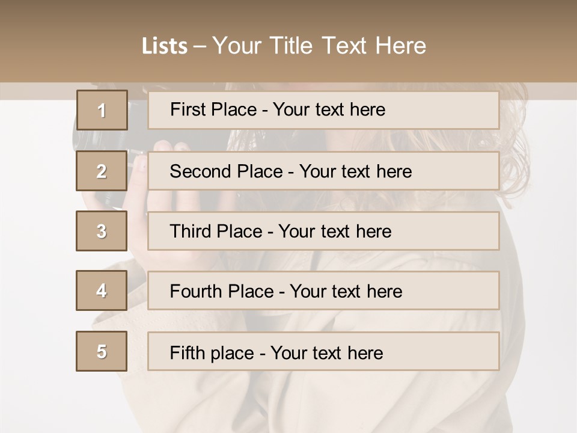
Task: Select the number 1 box
Action: click(102, 110)
